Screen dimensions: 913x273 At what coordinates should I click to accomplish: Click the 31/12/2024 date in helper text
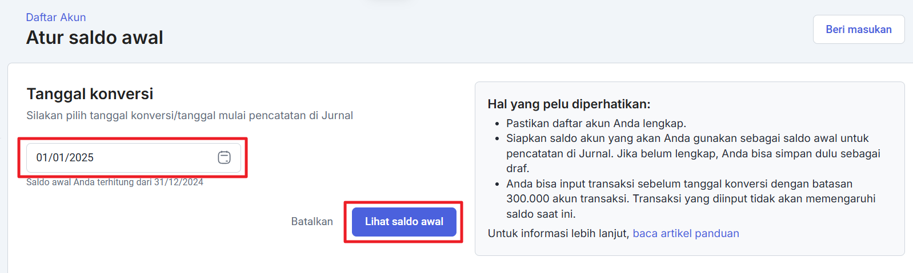[x=179, y=182]
